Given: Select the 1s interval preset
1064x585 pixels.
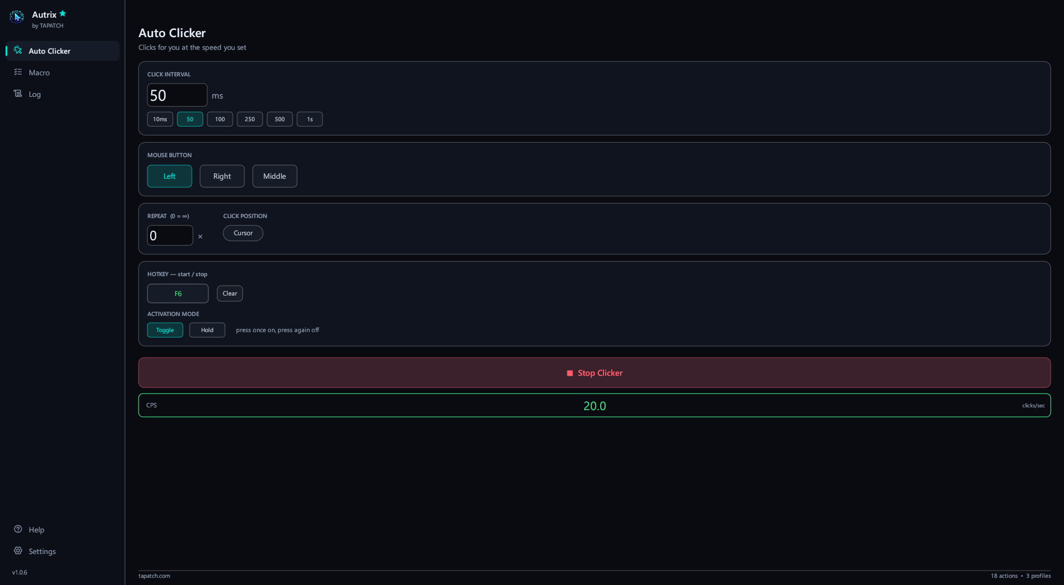Looking at the screenshot, I should 310,119.
